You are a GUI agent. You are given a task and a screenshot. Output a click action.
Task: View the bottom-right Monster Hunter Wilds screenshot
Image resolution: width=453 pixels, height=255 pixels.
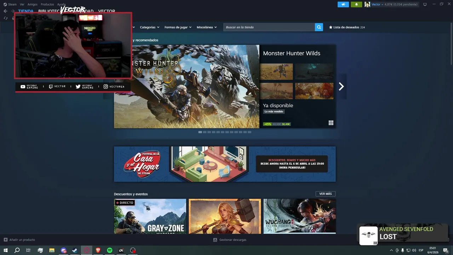pyautogui.click(x=314, y=91)
